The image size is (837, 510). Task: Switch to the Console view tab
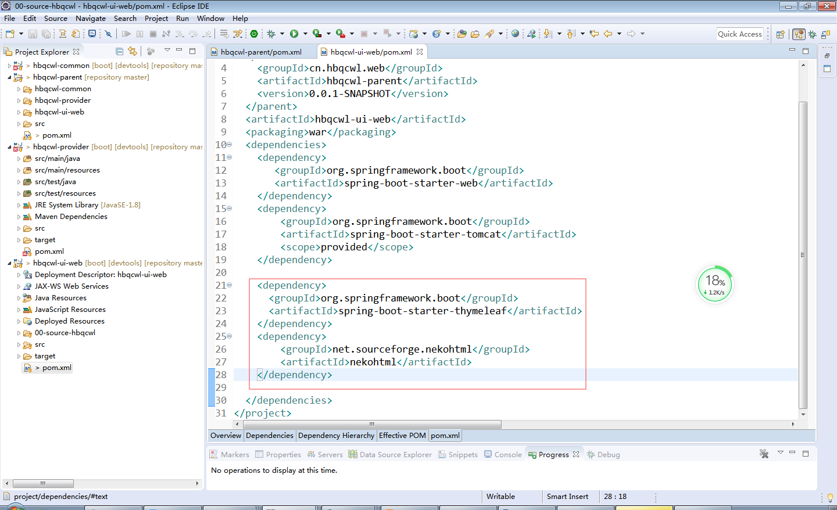(x=503, y=454)
